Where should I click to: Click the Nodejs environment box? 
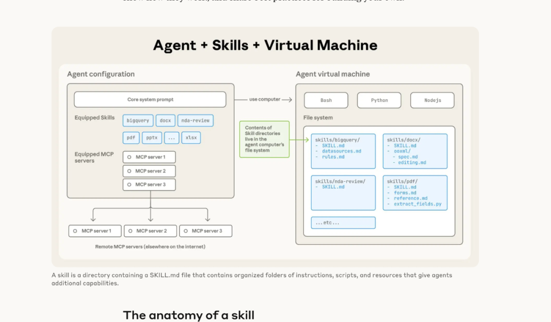432,100
